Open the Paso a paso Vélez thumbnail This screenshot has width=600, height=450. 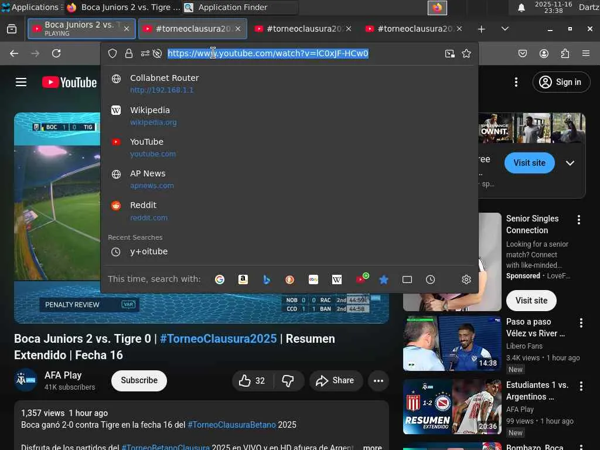[x=452, y=343]
